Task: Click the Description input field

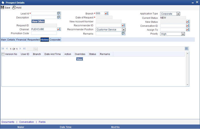Action: click(x=44, y=17)
